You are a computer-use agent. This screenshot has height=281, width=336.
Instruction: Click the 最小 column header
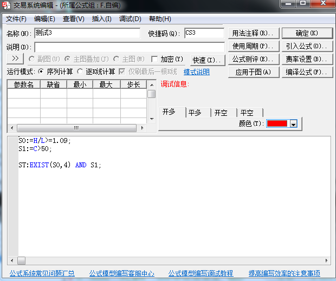(x=80, y=84)
